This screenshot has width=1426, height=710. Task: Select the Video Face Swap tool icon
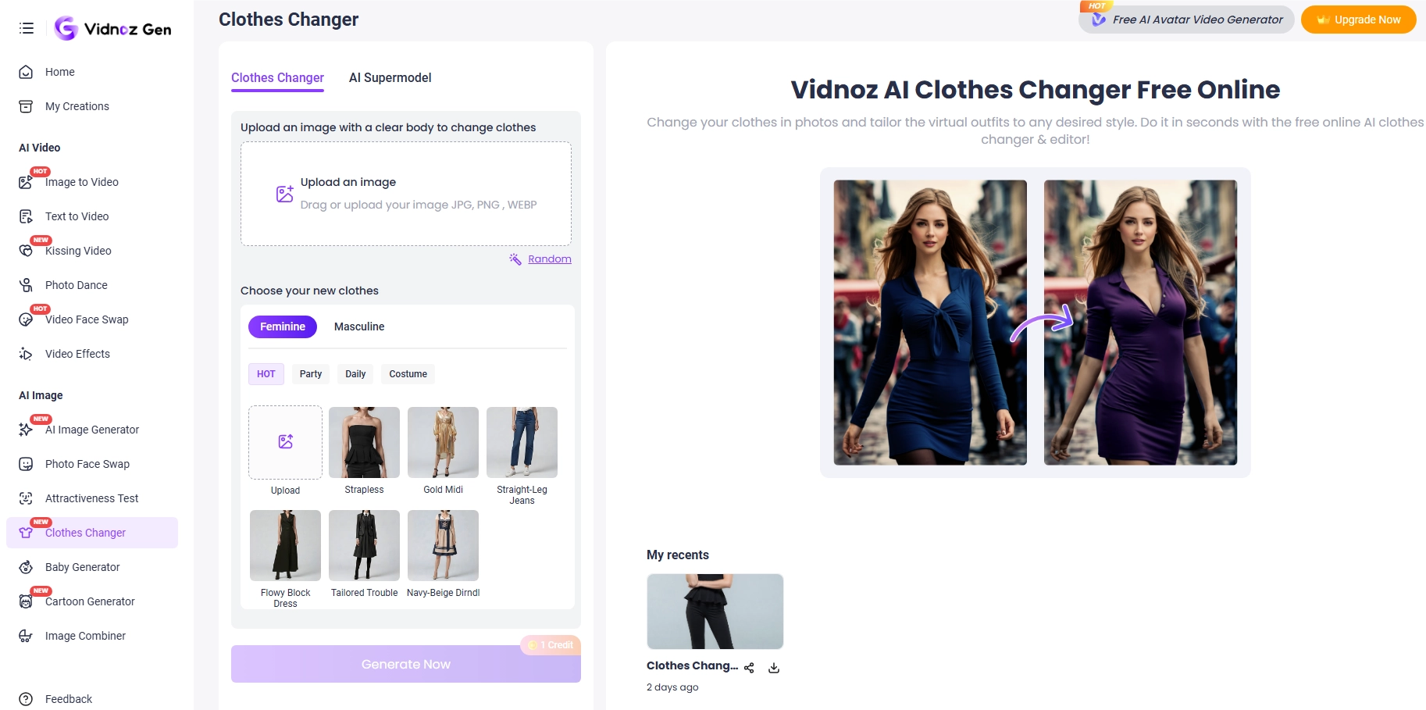26,319
